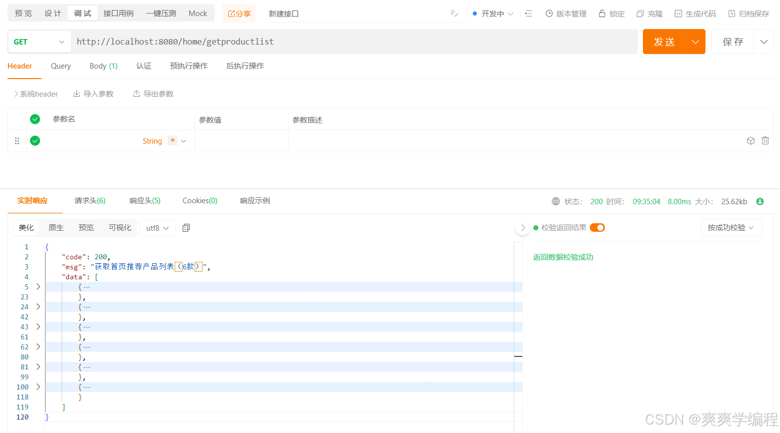
Task: Switch to Mock tab
Action: [198, 14]
